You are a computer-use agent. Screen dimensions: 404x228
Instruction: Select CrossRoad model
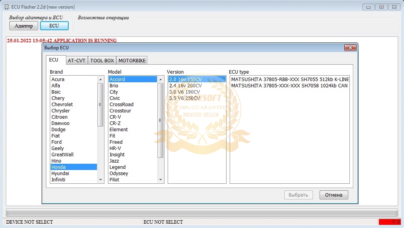pos(133,104)
